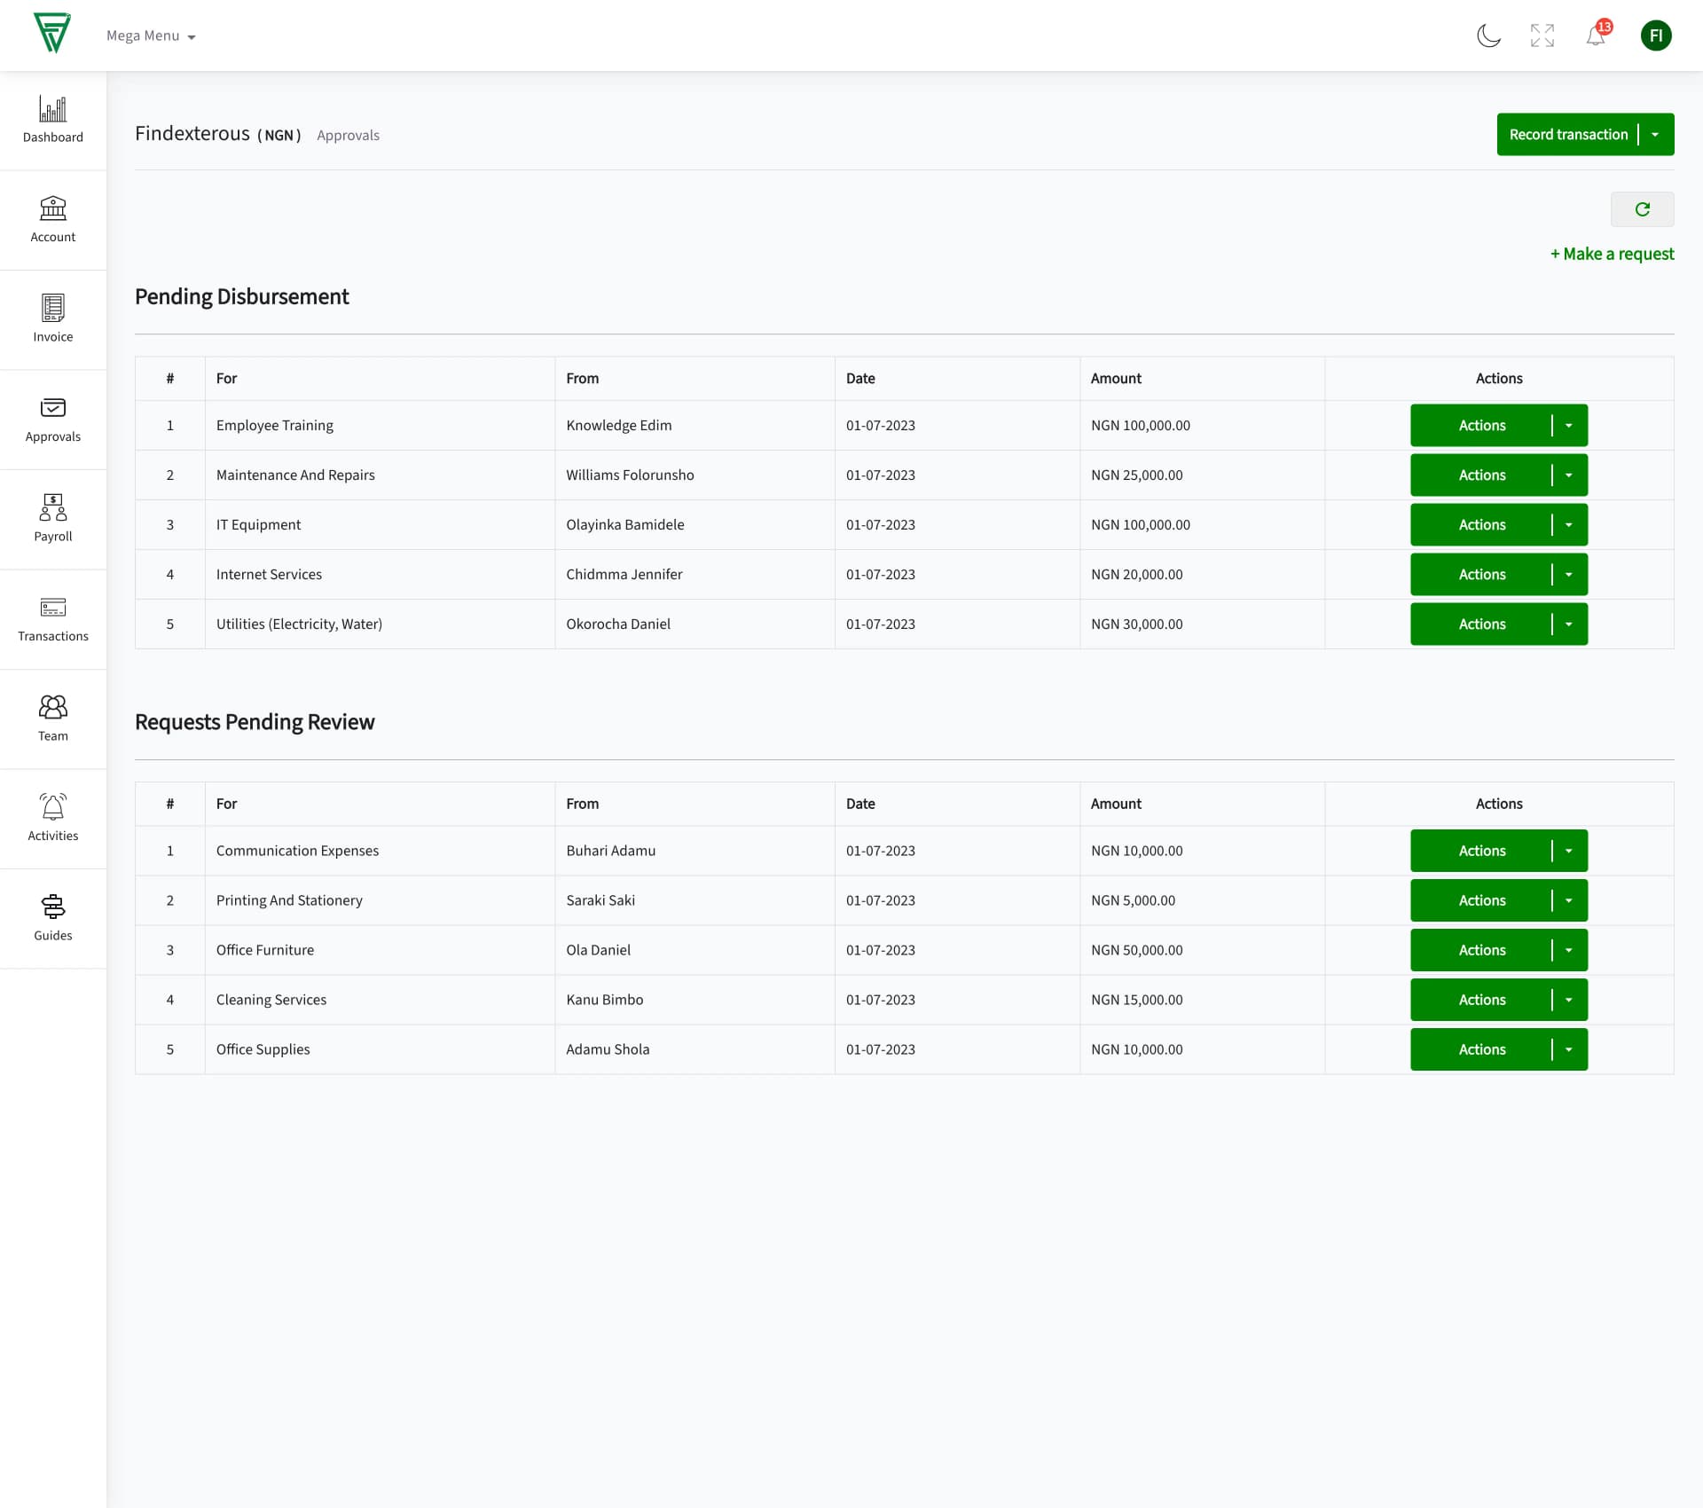This screenshot has height=1508, width=1703.
Task: Click the NGN 20,000.00 amount
Action: coord(1136,574)
